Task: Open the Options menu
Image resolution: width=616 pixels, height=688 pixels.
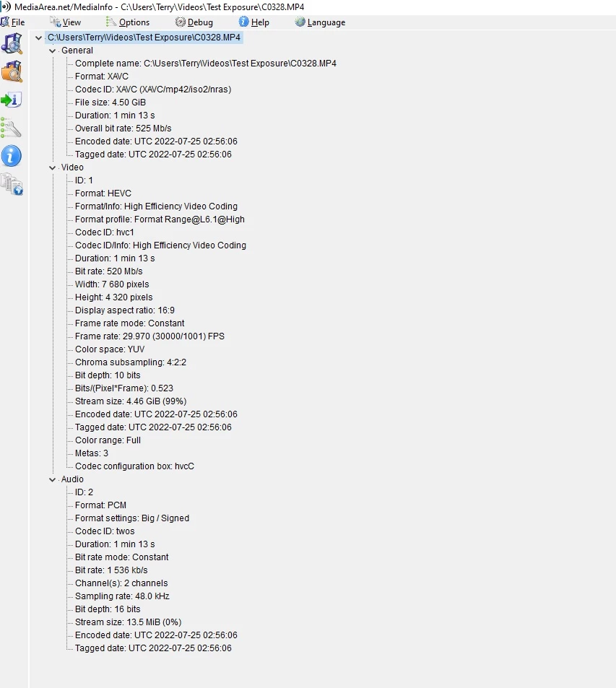Action: click(128, 22)
